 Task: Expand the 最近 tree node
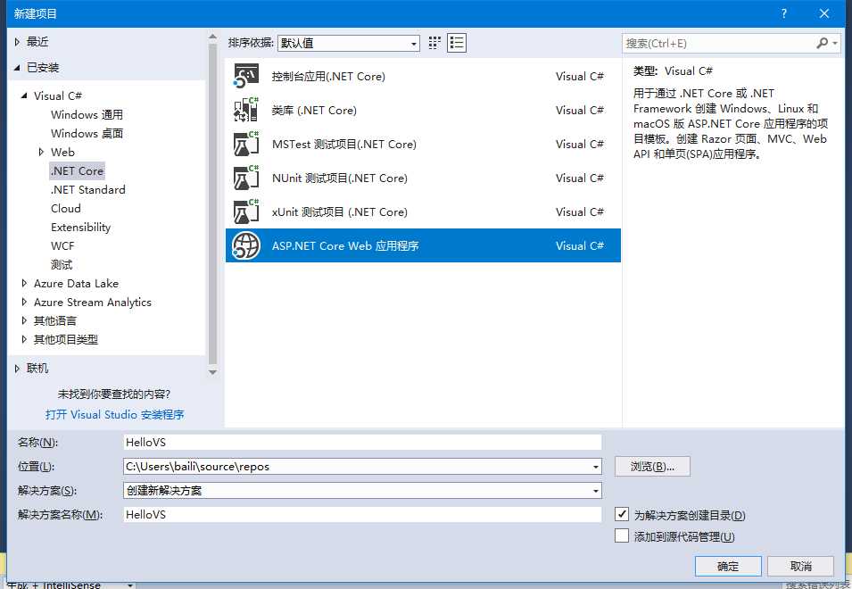17,42
